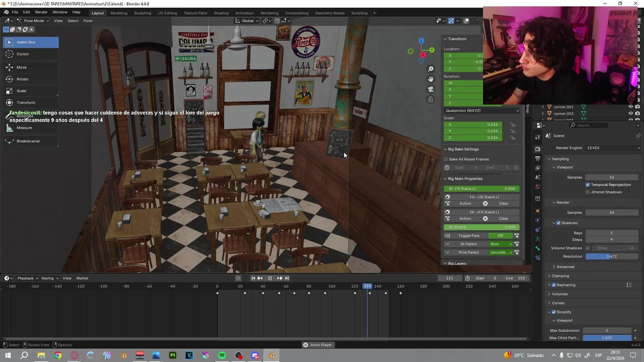
Task: Switch to the Animation workspace tab
Action: pyautogui.click(x=245, y=13)
